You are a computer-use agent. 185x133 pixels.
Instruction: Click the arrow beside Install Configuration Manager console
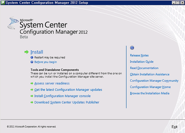pyautogui.click(x=32, y=96)
